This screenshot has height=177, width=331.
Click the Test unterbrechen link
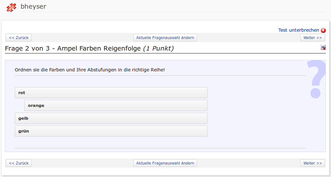pyautogui.click(x=299, y=30)
